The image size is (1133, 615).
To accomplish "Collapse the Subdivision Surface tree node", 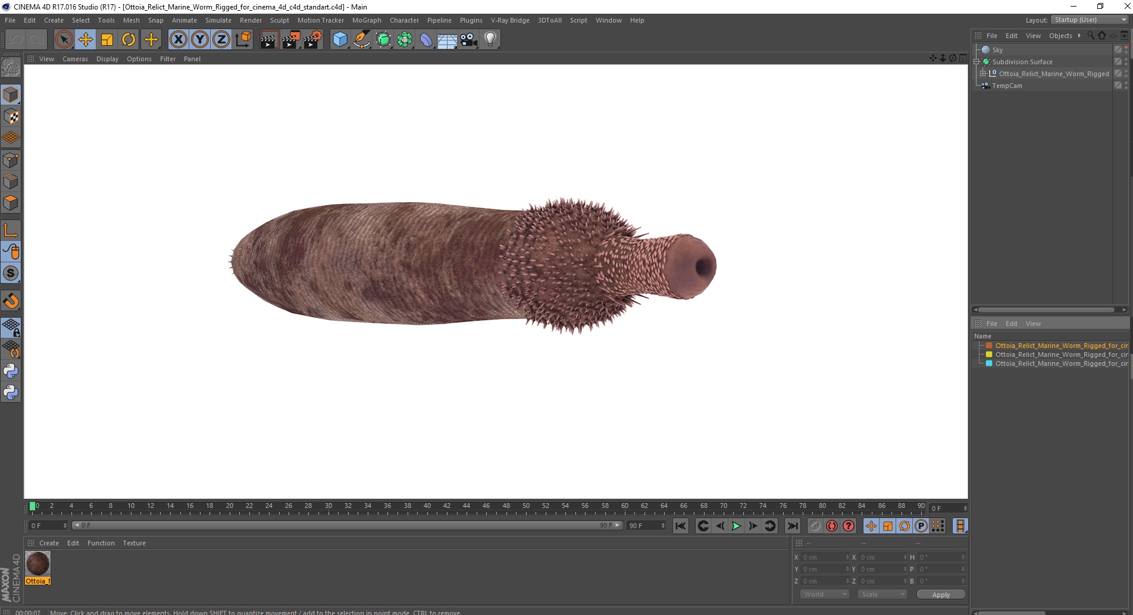I will coord(976,62).
